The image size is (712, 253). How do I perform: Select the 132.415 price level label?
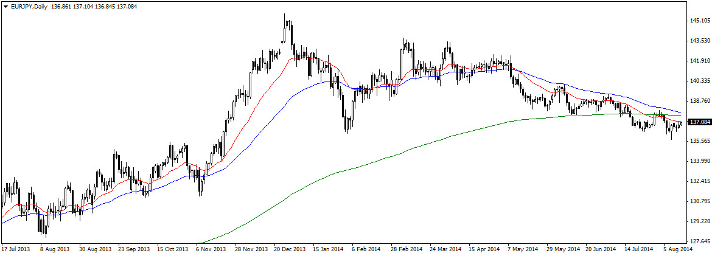pos(700,181)
